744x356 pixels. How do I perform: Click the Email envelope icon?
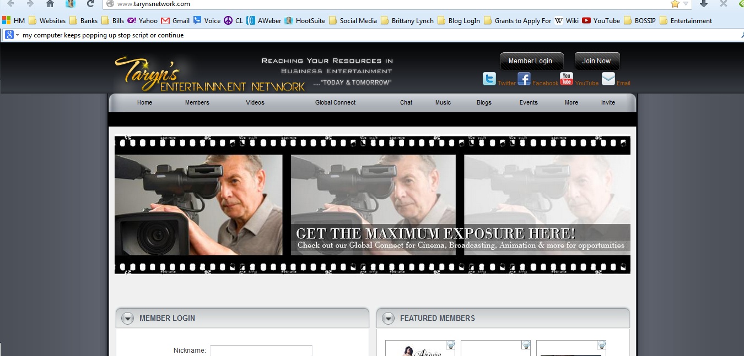pyautogui.click(x=608, y=79)
